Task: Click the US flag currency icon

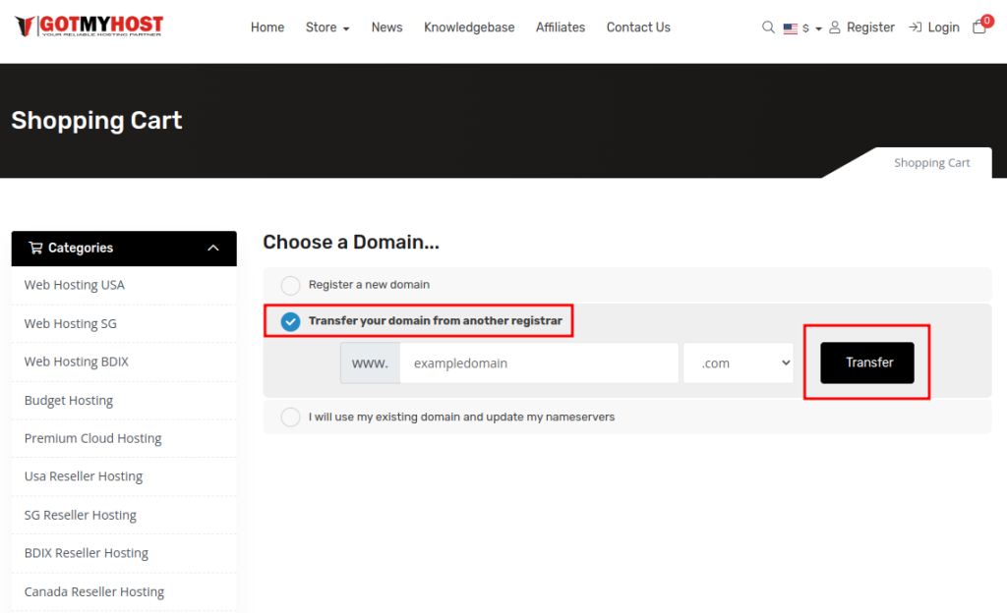Action: click(x=791, y=28)
